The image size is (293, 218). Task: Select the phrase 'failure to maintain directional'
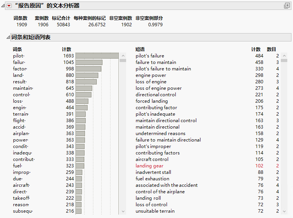tap(168, 140)
